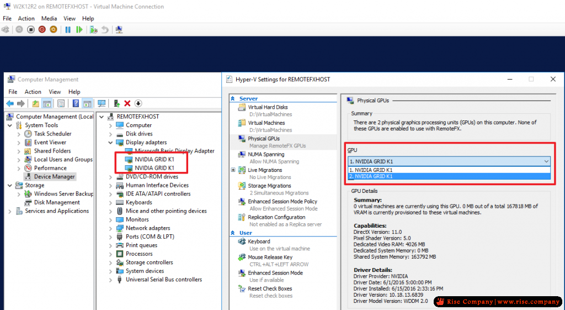Viewport: 565px width, 310px height.
Task: Click the Start VM power icon
Action: 19,30
